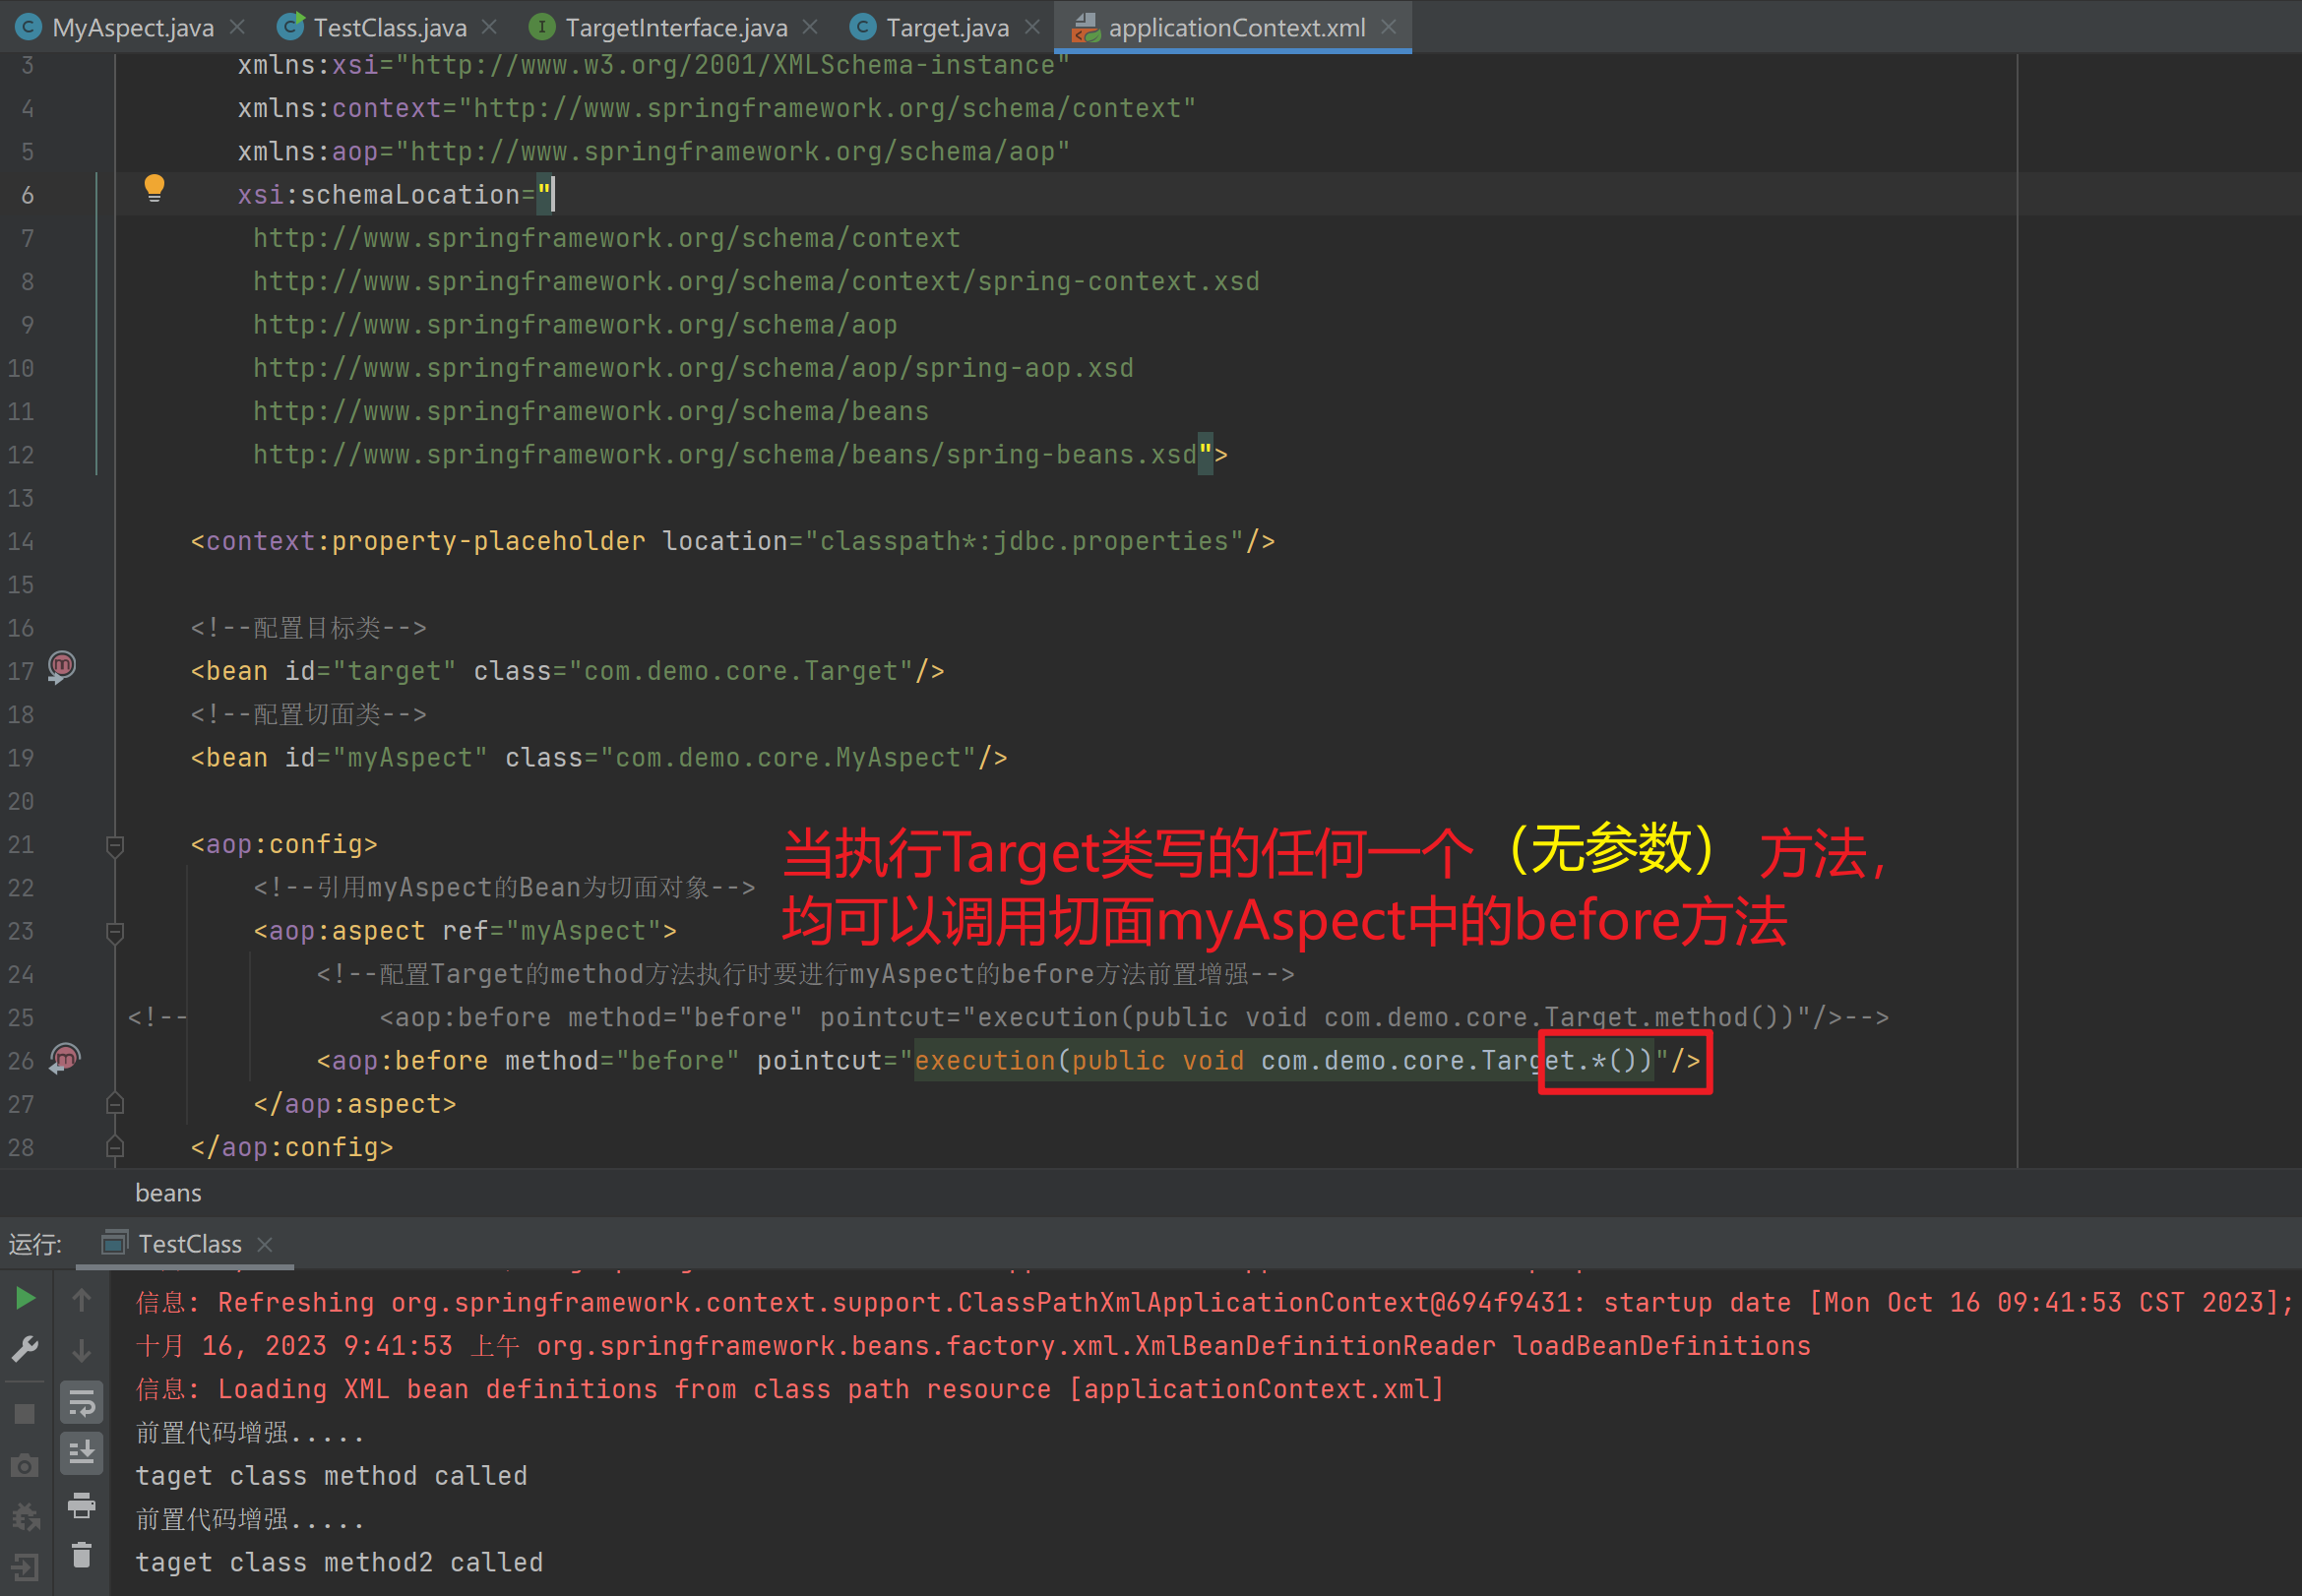Screen dimensions: 2302x1596
Task: Click 'beans' breadcrumb below editor
Action: click(x=168, y=1193)
